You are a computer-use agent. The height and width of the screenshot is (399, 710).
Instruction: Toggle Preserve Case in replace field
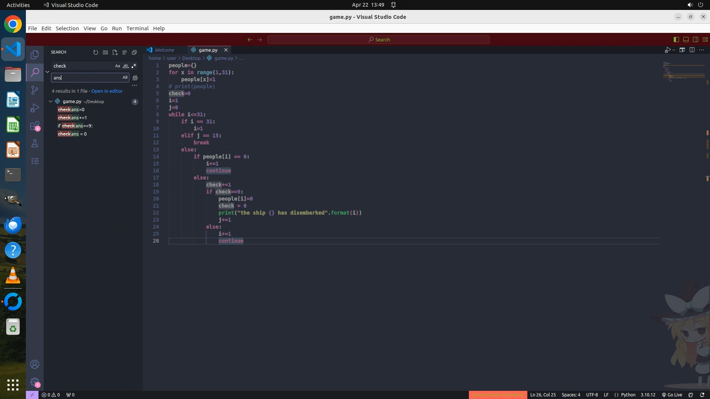125,77
